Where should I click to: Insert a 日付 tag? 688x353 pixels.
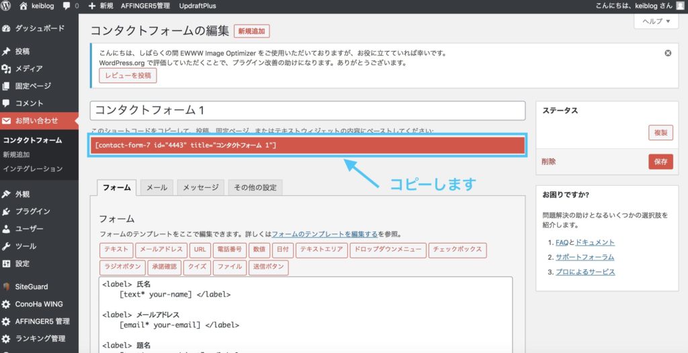click(283, 250)
